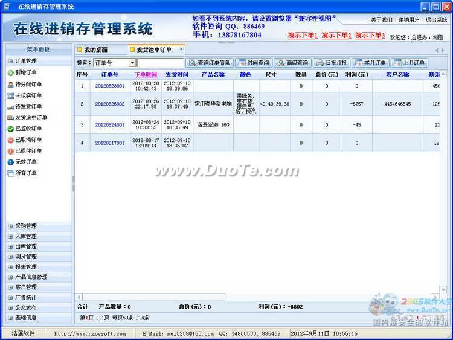
Task: Collapse the 订单管理 menu section
Action: pyautogui.click(x=10, y=61)
